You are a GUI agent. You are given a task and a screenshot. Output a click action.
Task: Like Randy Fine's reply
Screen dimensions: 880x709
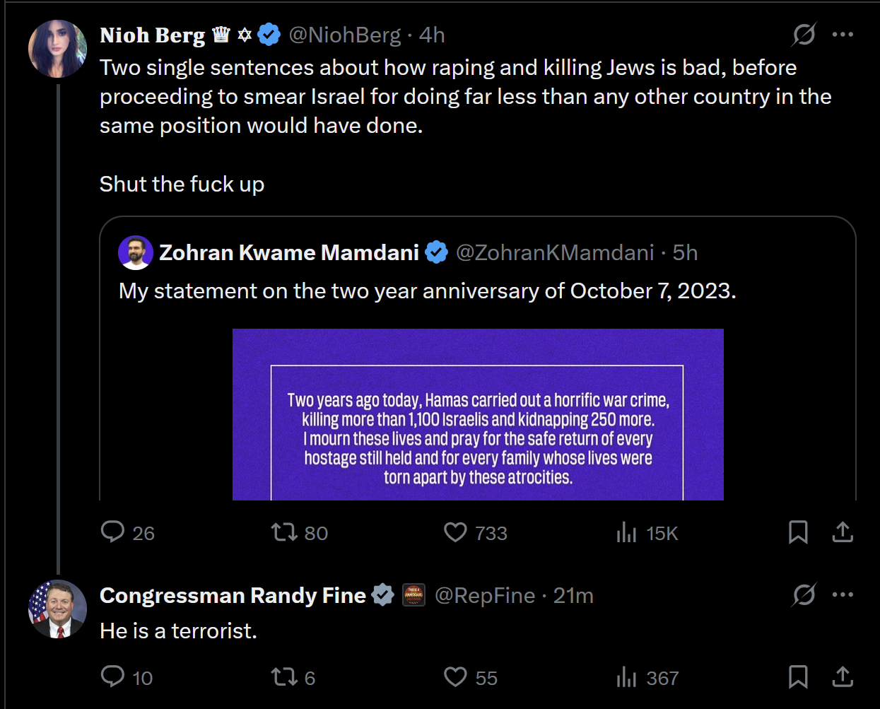pyautogui.click(x=455, y=677)
